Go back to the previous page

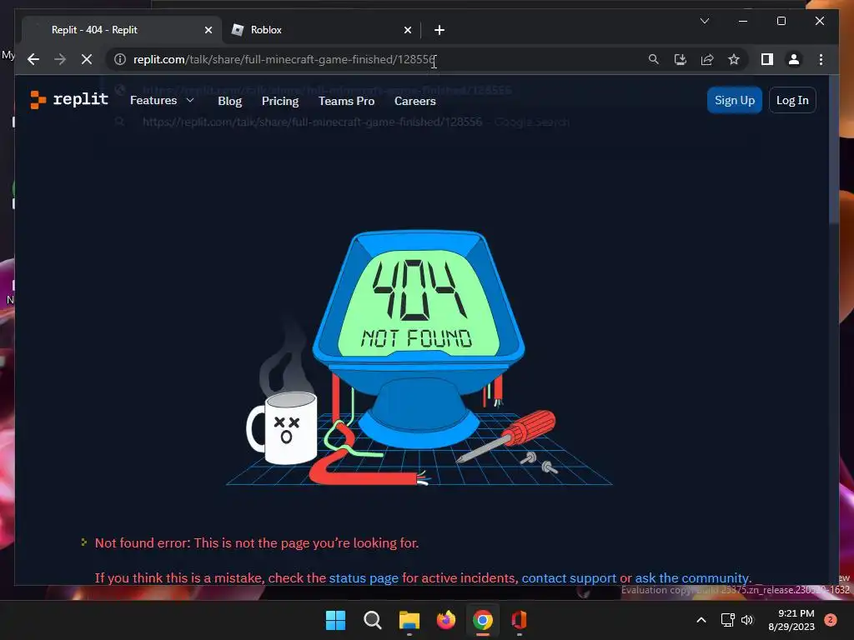coord(33,59)
